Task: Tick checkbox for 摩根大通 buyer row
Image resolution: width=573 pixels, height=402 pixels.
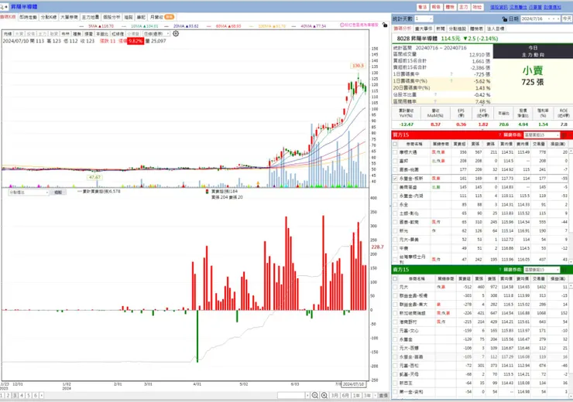Action: [x=395, y=152]
